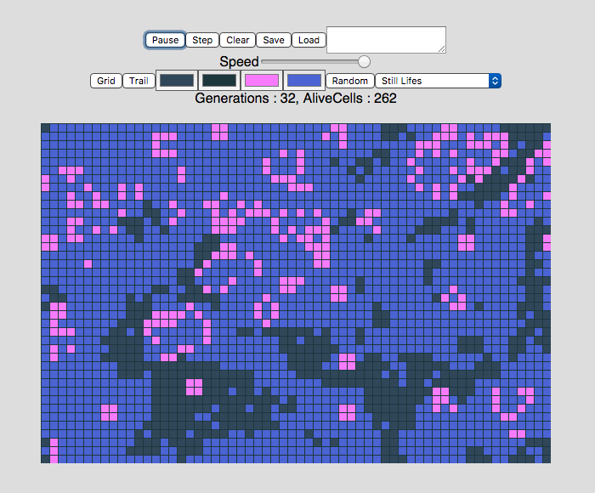The height and width of the screenshot is (493, 595).
Task: Click the game of life cell canvas
Action: 296,293
